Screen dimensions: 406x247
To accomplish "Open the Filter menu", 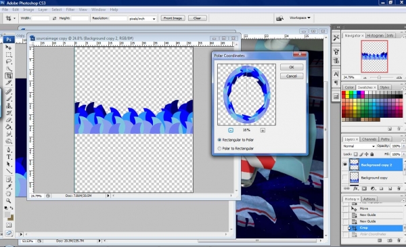I will pos(70,9).
